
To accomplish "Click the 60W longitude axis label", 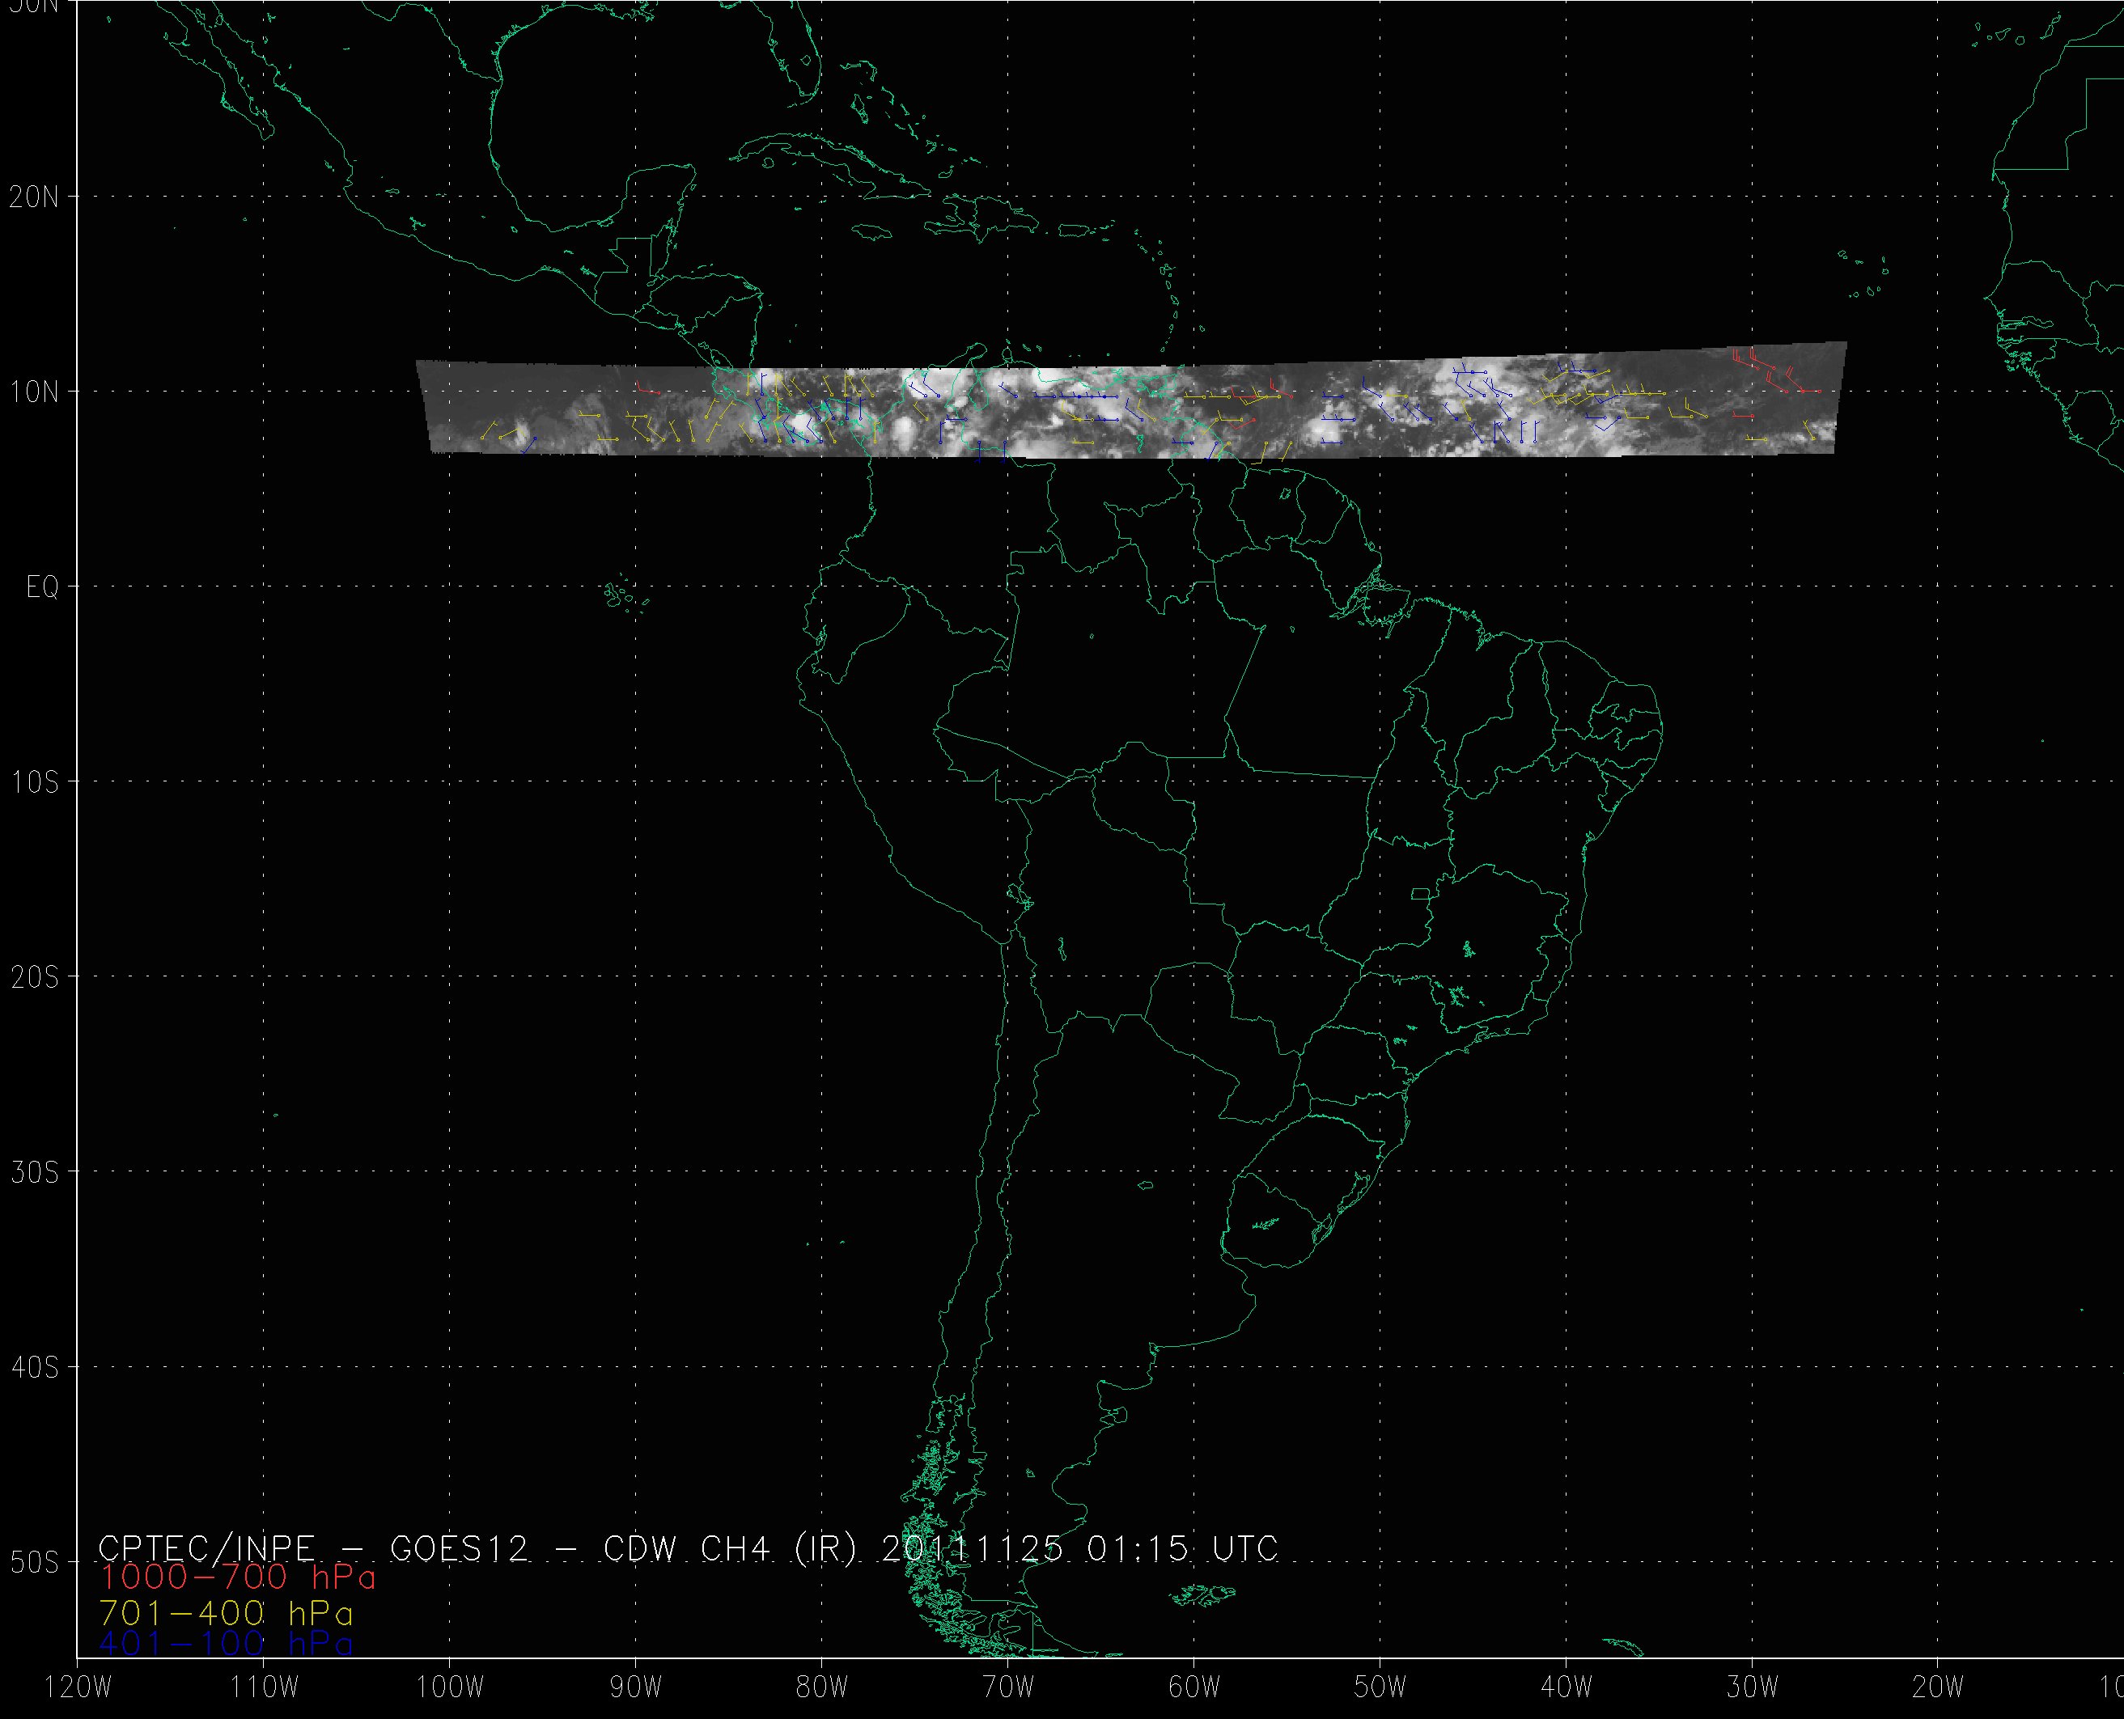I will point(1194,1688).
